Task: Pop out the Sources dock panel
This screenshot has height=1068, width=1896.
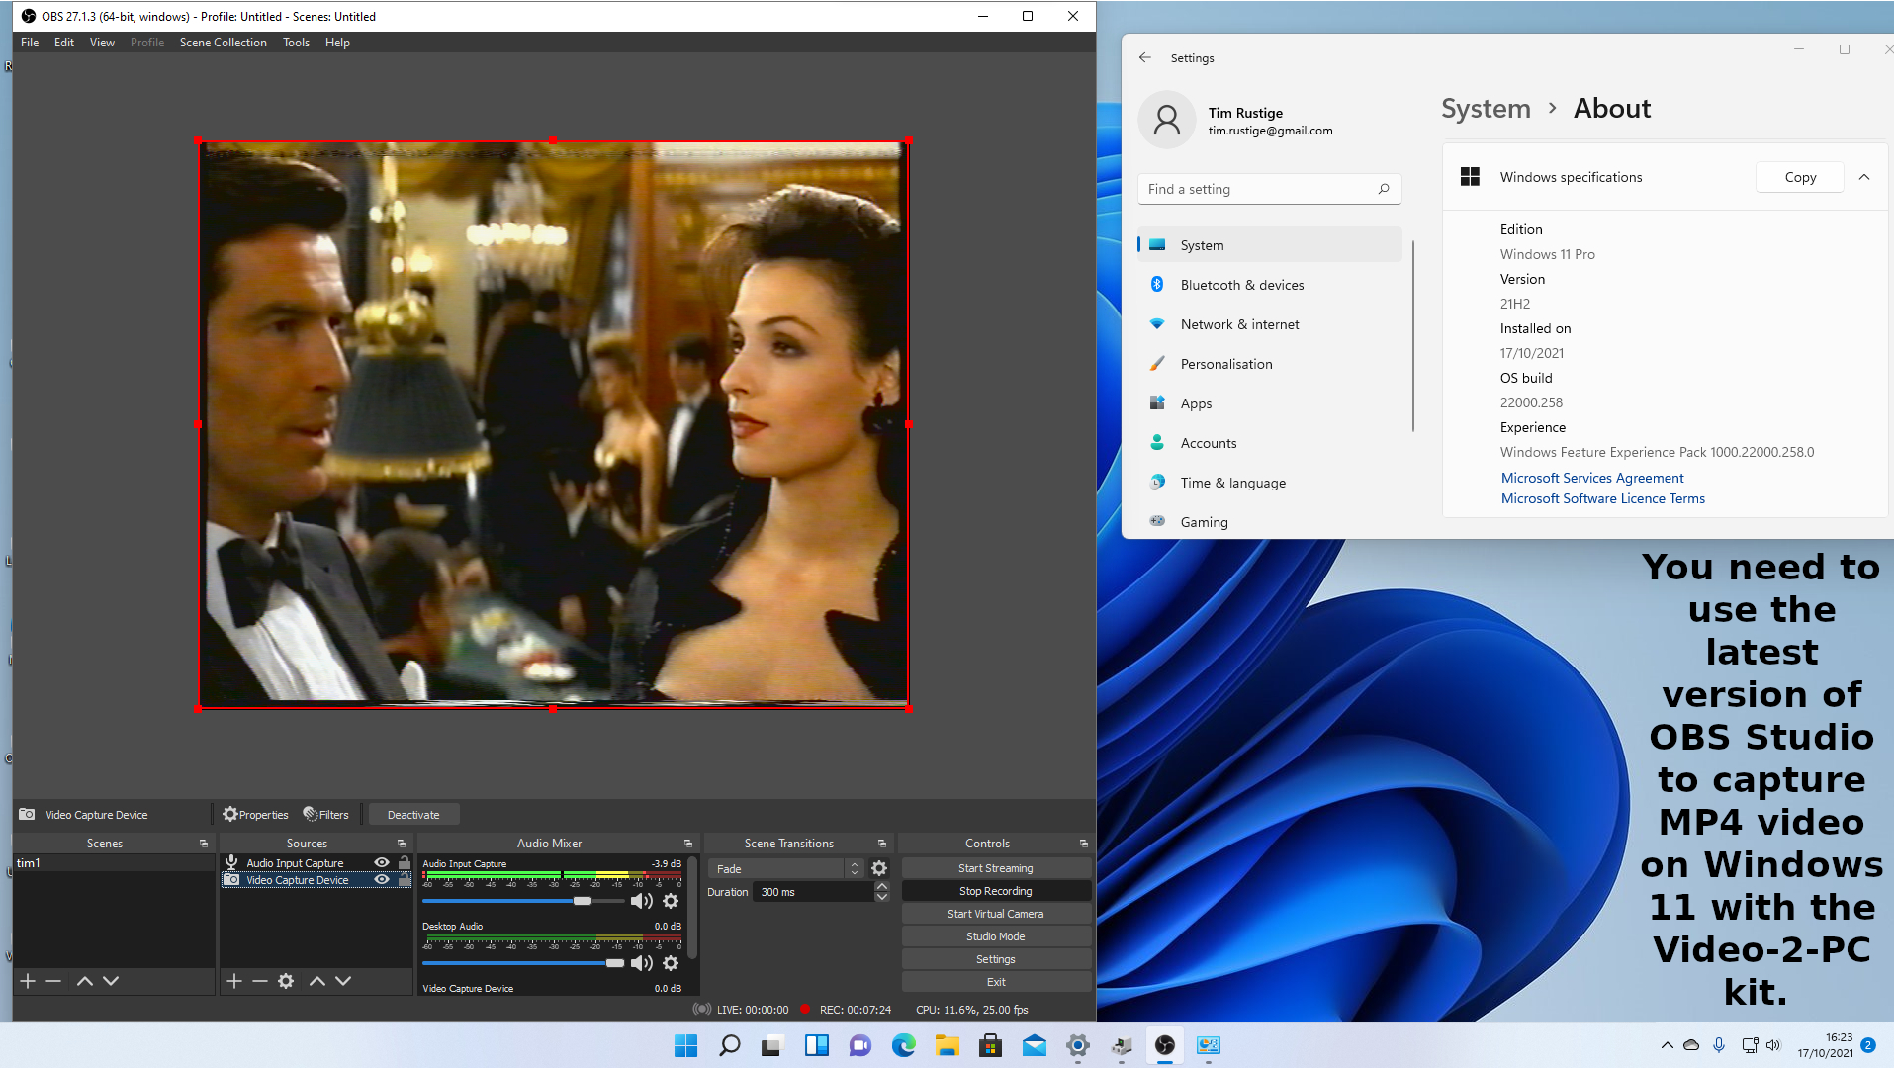Action: pyautogui.click(x=402, y=844)
